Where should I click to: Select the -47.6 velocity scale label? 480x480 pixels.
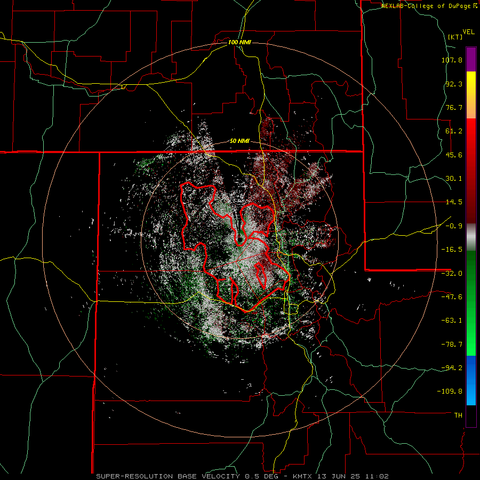(x=452, y=297)
